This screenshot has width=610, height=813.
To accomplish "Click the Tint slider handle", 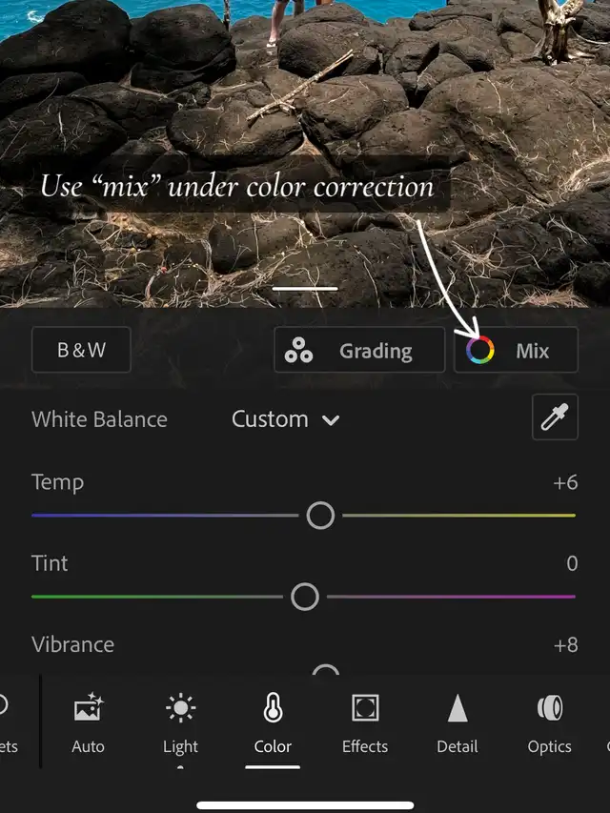I will 305,597.
